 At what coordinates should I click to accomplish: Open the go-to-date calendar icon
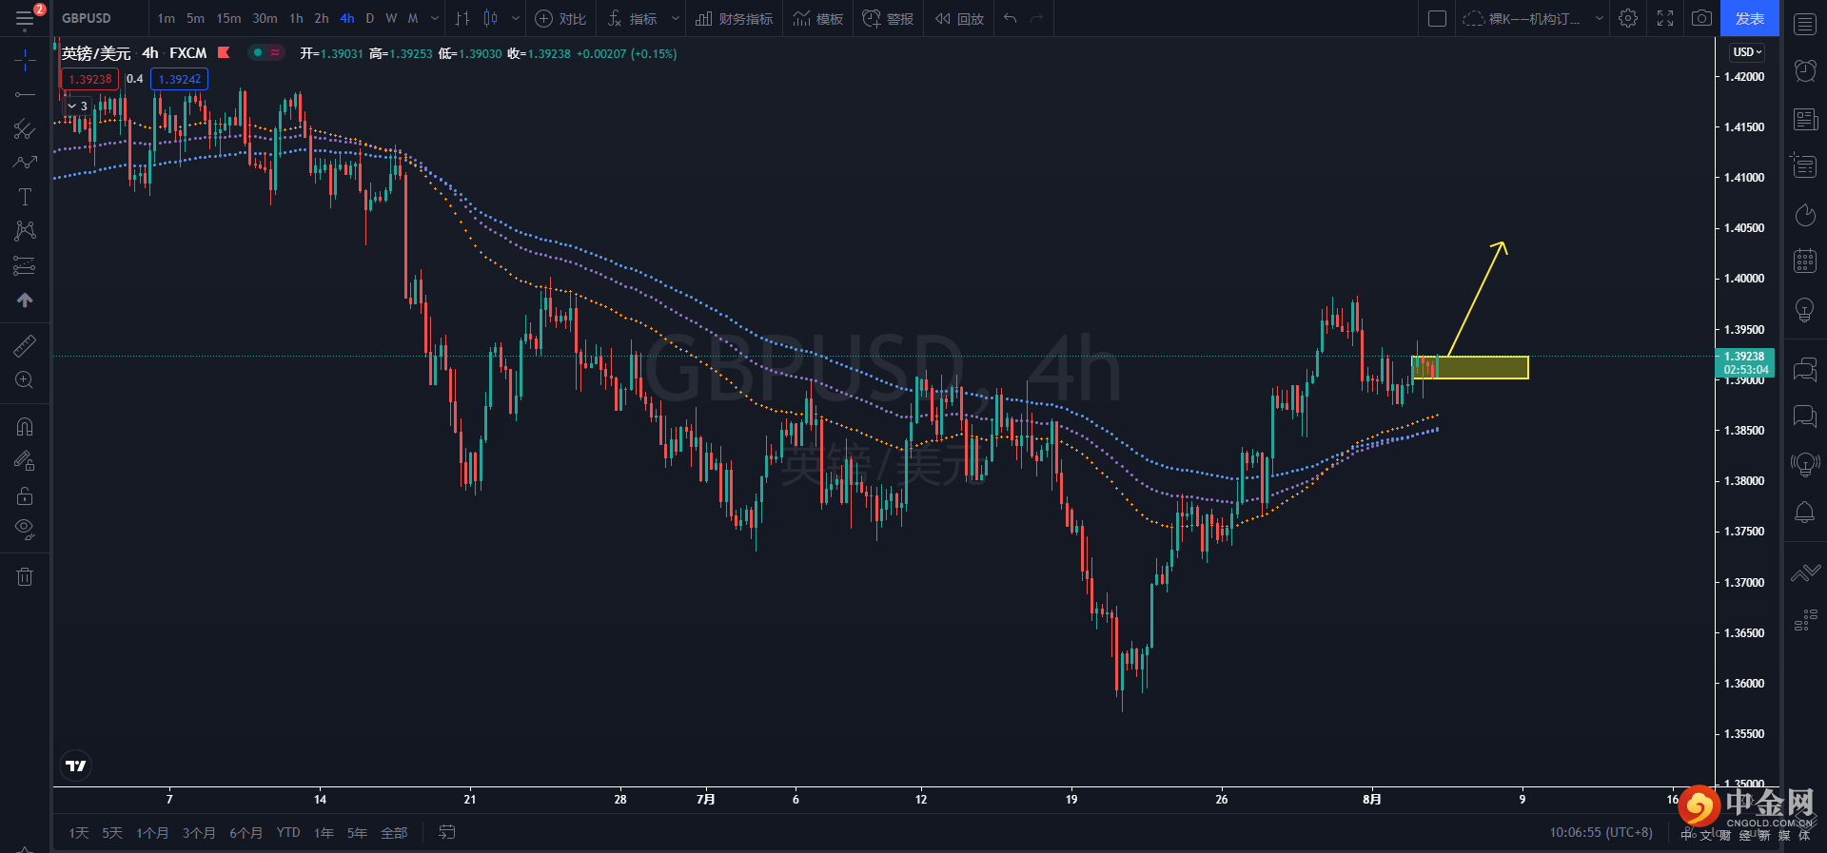pyautogui.click(x=447, y=833)
